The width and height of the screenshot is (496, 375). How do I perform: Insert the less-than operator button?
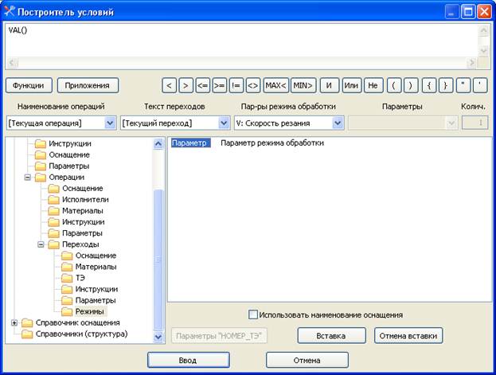(x=169, y=85)
